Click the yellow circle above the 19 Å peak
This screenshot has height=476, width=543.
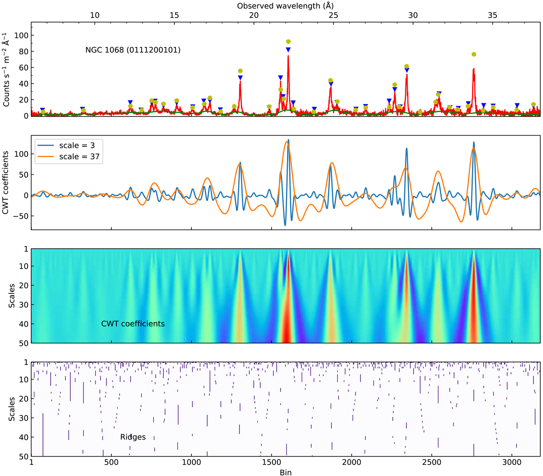[x=240, y=71]
